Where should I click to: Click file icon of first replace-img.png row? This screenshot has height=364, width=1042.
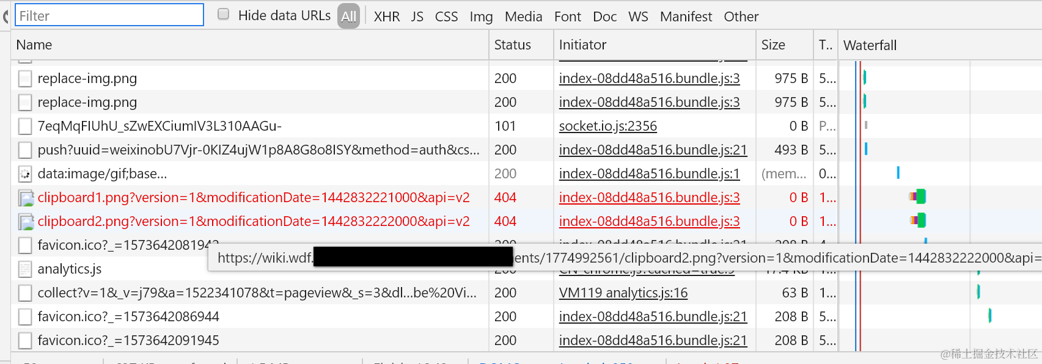[25, 78]
